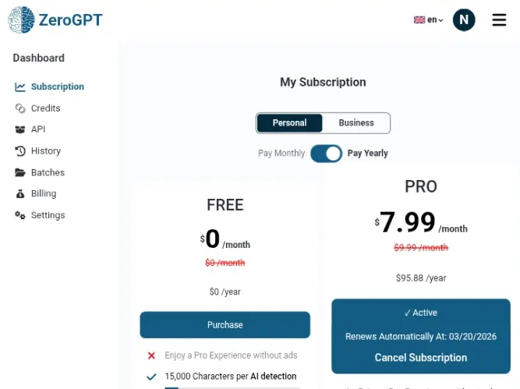Select the Pay Monthly label
520x389 pixels.
(281, 154)
